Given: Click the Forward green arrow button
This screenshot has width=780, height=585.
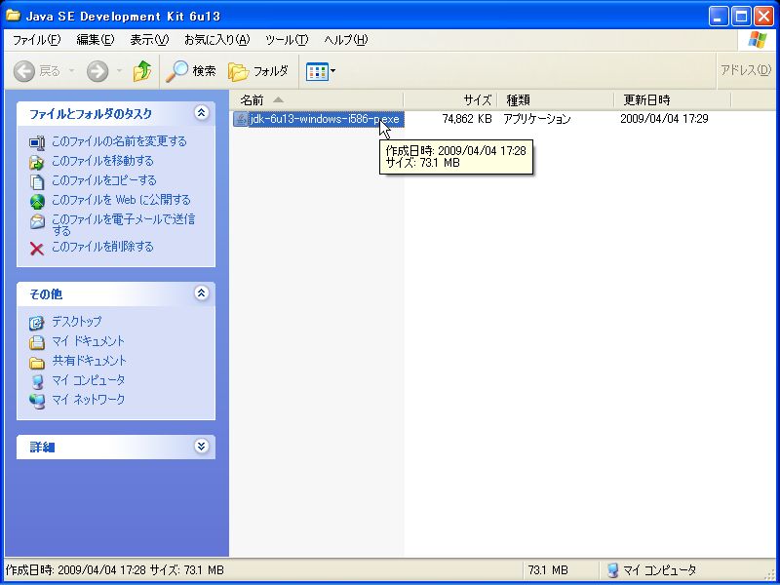Looking at the screenshot, I should pyautogui.click(x=97, y=71).
